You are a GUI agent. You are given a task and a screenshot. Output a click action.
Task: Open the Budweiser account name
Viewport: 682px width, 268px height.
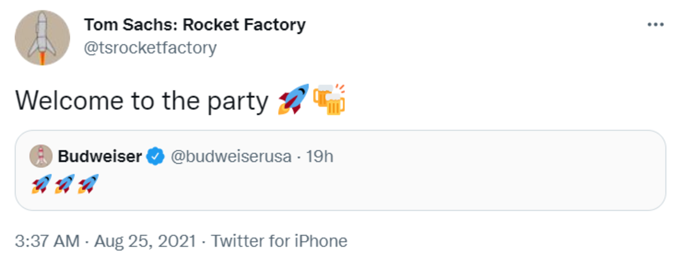[x=99, y=156]
